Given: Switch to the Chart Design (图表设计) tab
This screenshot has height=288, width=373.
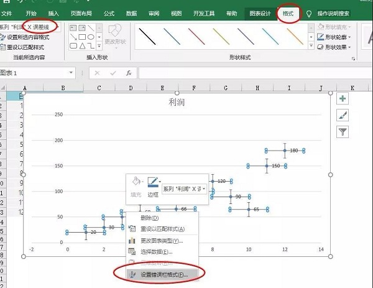Looking at the screenshot, I should [x=260, y=14].
